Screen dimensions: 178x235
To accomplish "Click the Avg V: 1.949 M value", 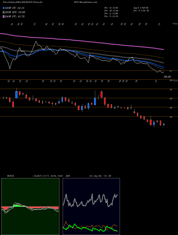I will 141,8.
